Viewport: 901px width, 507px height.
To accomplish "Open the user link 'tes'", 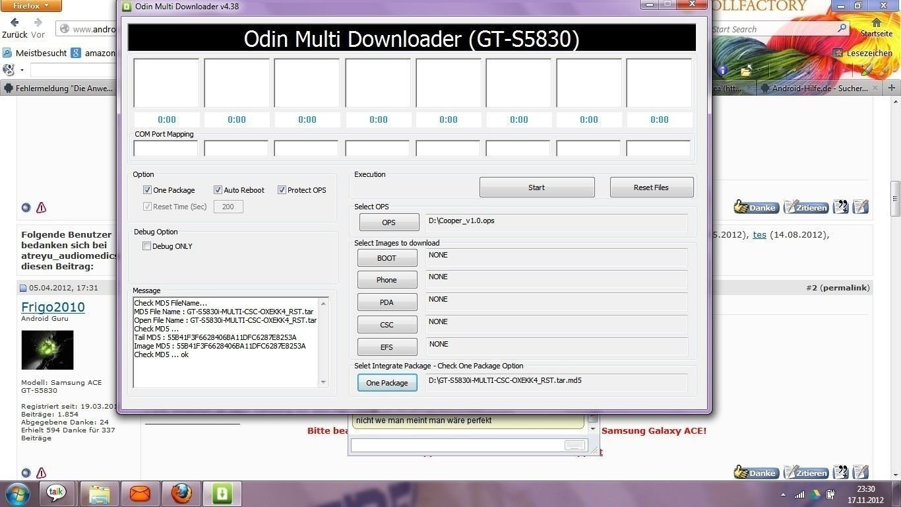I will tap(760, 234).
